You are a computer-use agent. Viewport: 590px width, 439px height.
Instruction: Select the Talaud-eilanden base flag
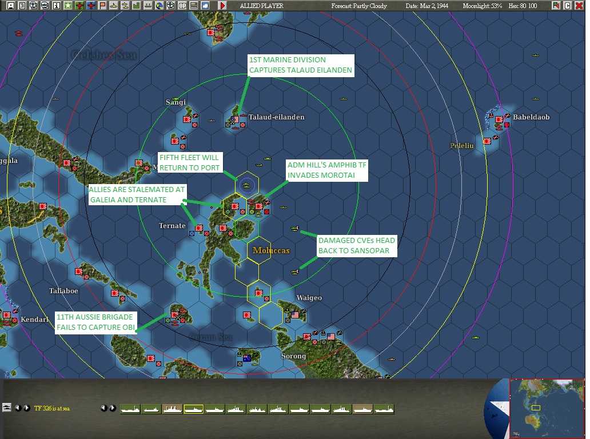point(235,119)
